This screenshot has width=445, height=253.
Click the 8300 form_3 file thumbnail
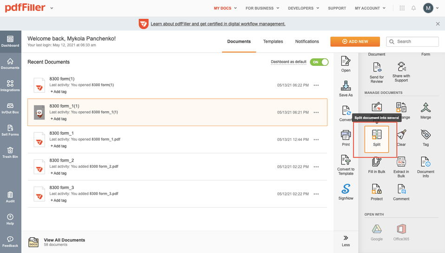[39, 194]
